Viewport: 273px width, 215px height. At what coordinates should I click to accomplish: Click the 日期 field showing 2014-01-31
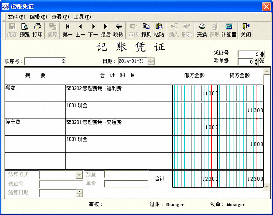(x=133, y=61)
